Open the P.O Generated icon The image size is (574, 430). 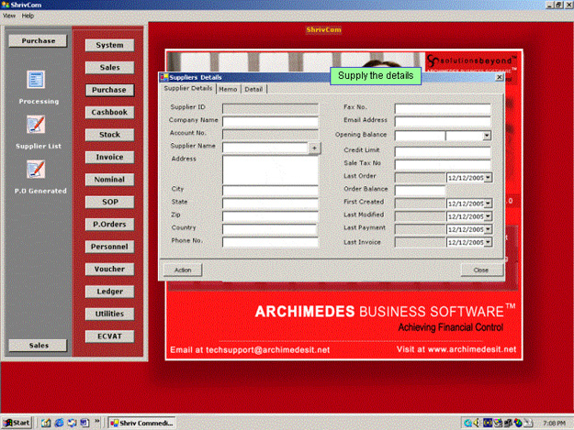[36, 169]
